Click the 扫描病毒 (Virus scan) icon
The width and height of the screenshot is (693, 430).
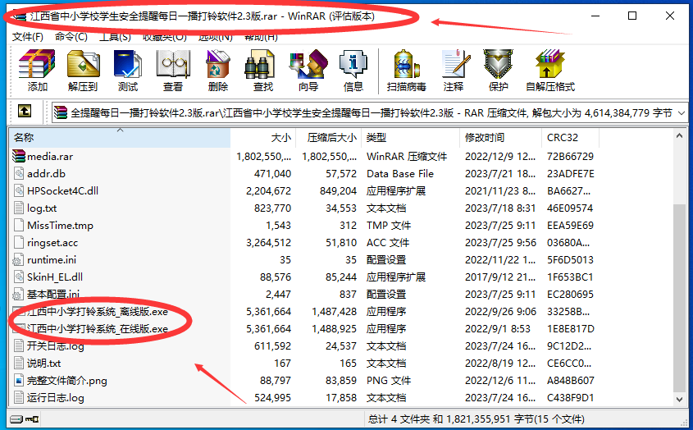(x=406, y=65)
